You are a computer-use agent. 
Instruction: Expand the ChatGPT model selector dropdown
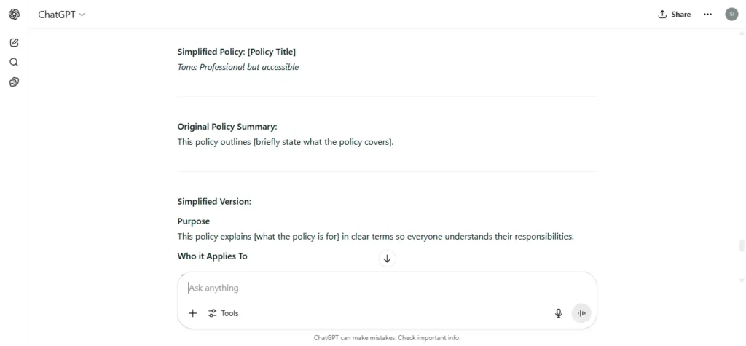click(61, 15)
